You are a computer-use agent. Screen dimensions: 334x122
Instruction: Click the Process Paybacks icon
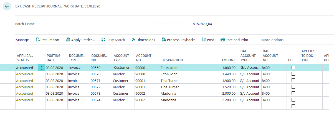[x=164, y=40]
